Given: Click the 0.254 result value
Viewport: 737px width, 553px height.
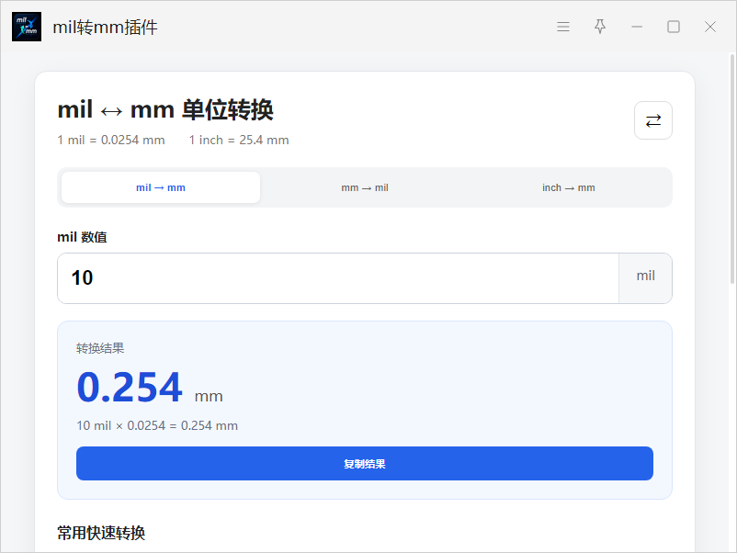Looking at the screenshot, I should (130, 387).
